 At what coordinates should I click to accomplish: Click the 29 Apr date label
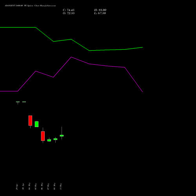click(x=17, y=187)
